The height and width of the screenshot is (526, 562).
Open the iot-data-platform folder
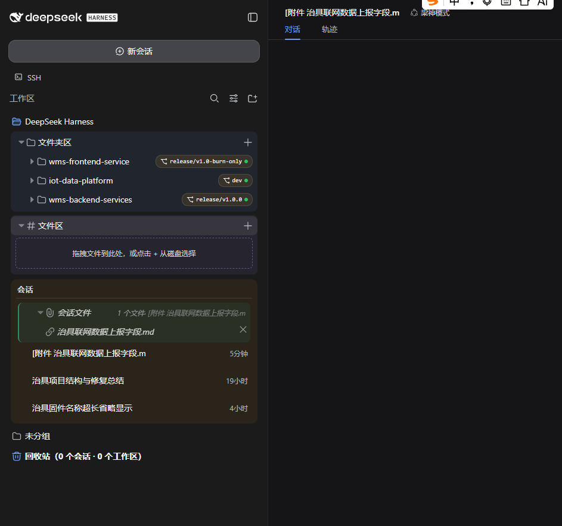(x=80, y=180)
